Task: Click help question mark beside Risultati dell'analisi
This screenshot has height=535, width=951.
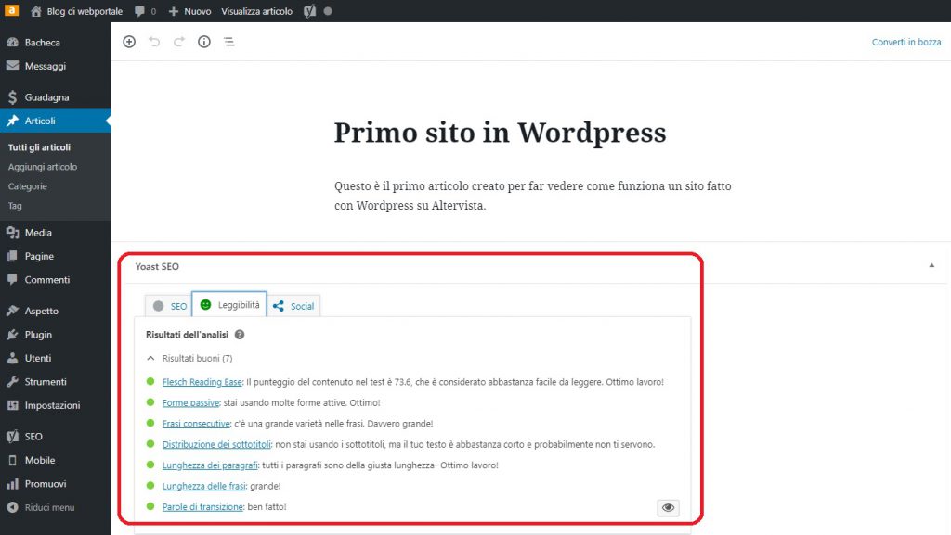Action: (x=240, y=335)
